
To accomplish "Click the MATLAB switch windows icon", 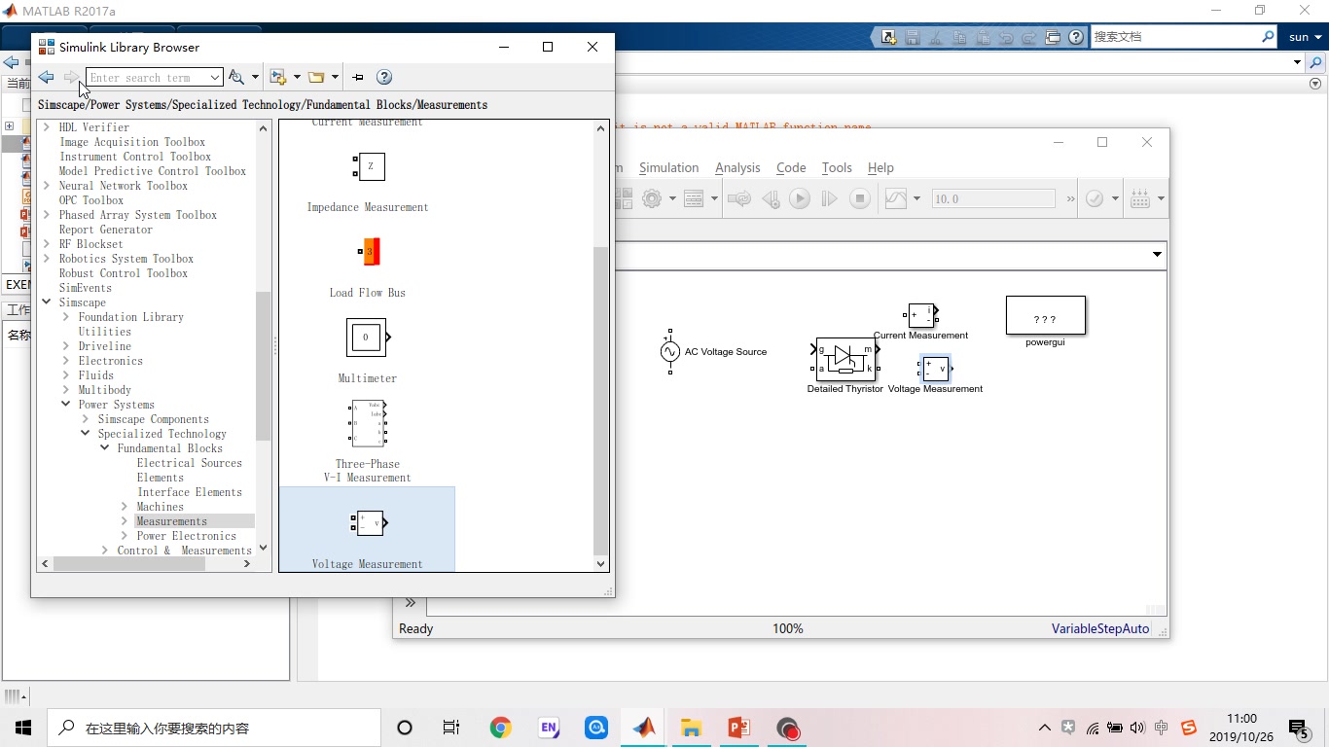I will pos(1053,37).
